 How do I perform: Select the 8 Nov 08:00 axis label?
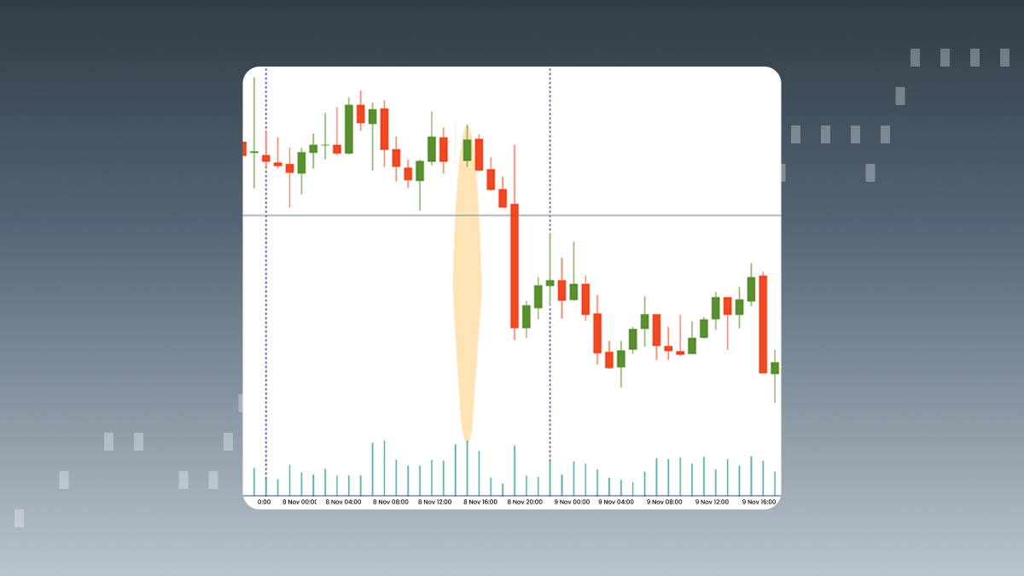(391, 503)
